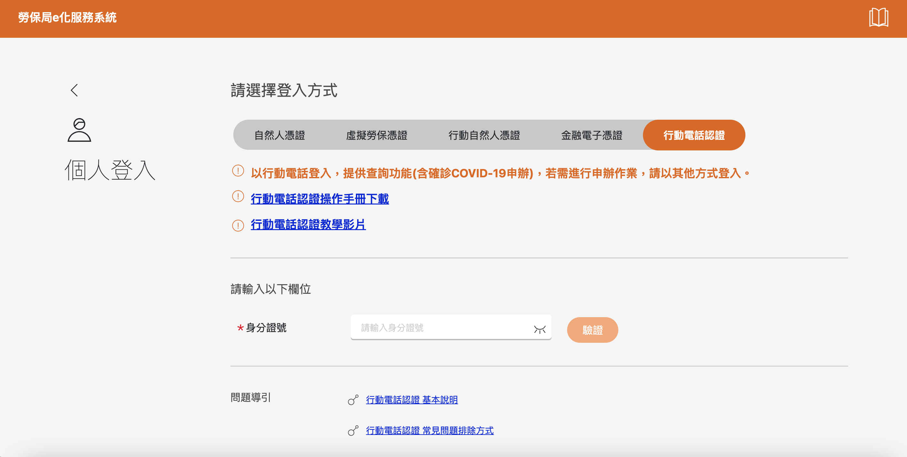Open 行動電話認證操作手冊下載 link

[x=319, y=199]
